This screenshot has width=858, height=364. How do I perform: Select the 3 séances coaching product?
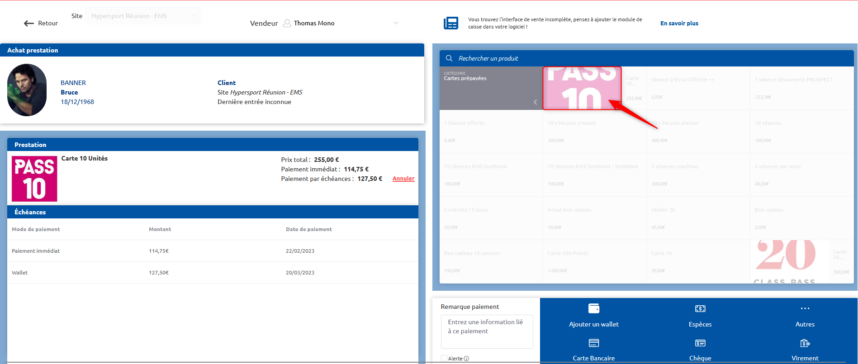[x=698, y=175]
